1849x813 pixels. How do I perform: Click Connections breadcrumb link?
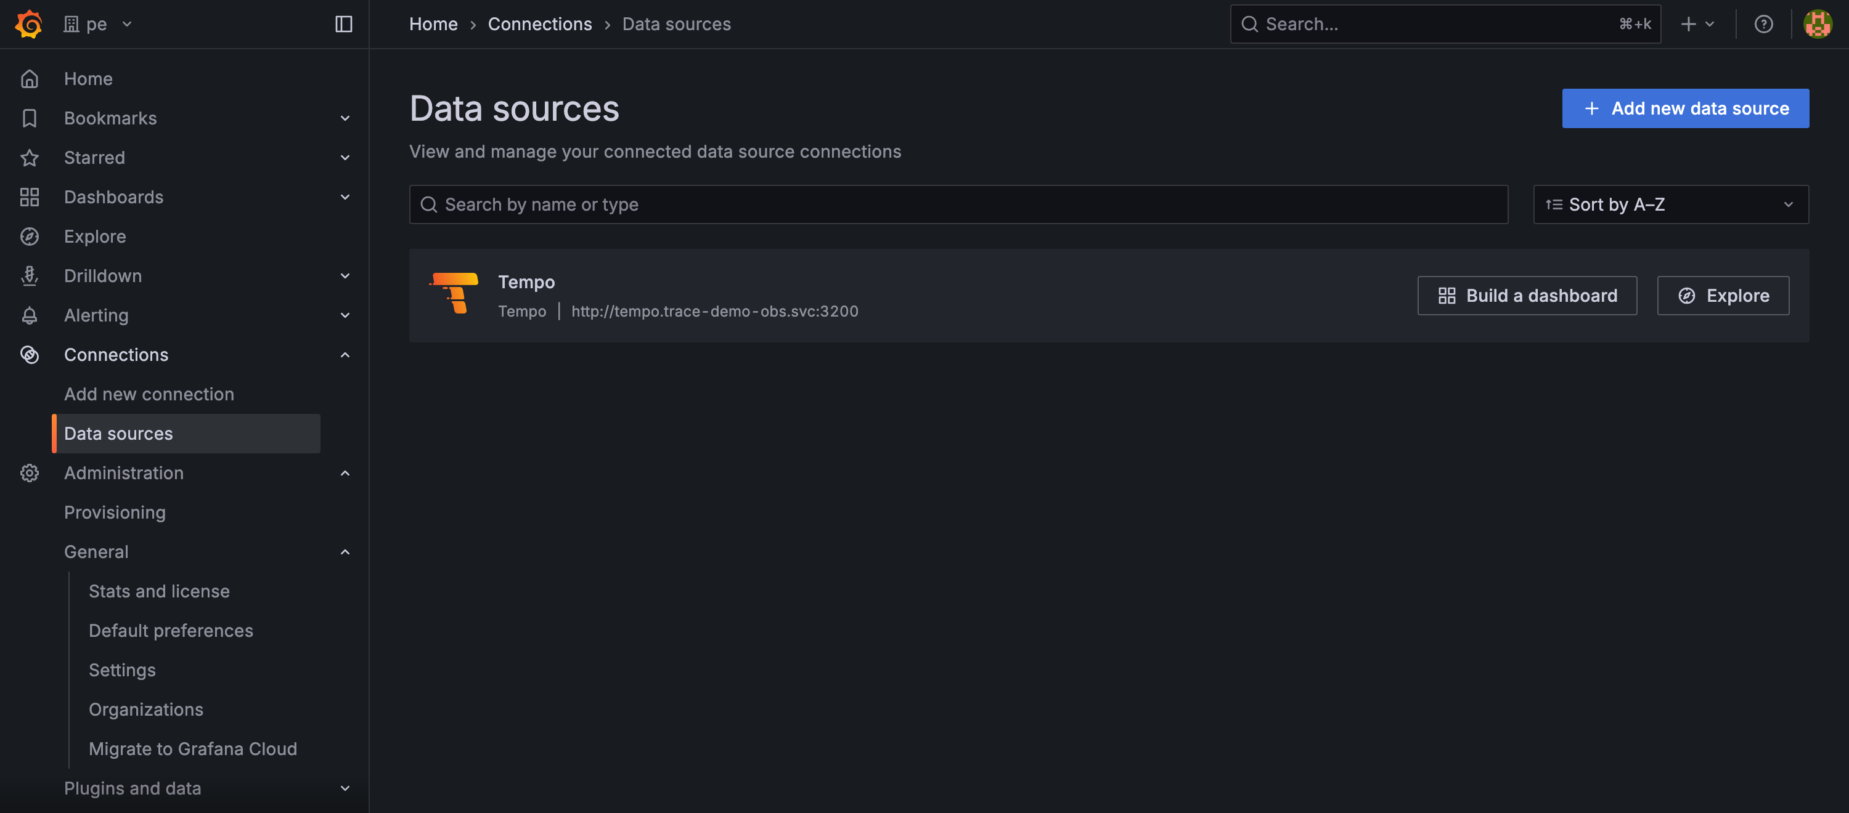coord(540,23)
